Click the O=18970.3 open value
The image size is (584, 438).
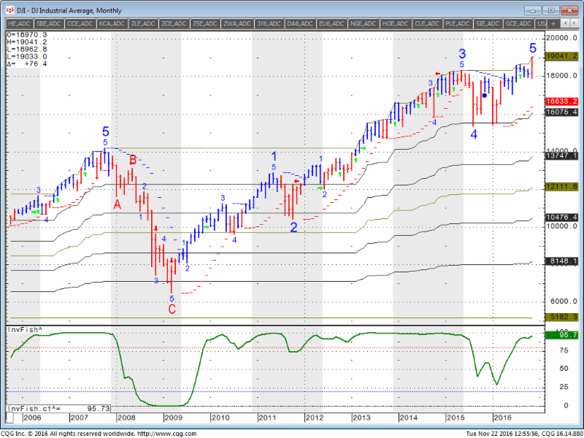(27, 35)
